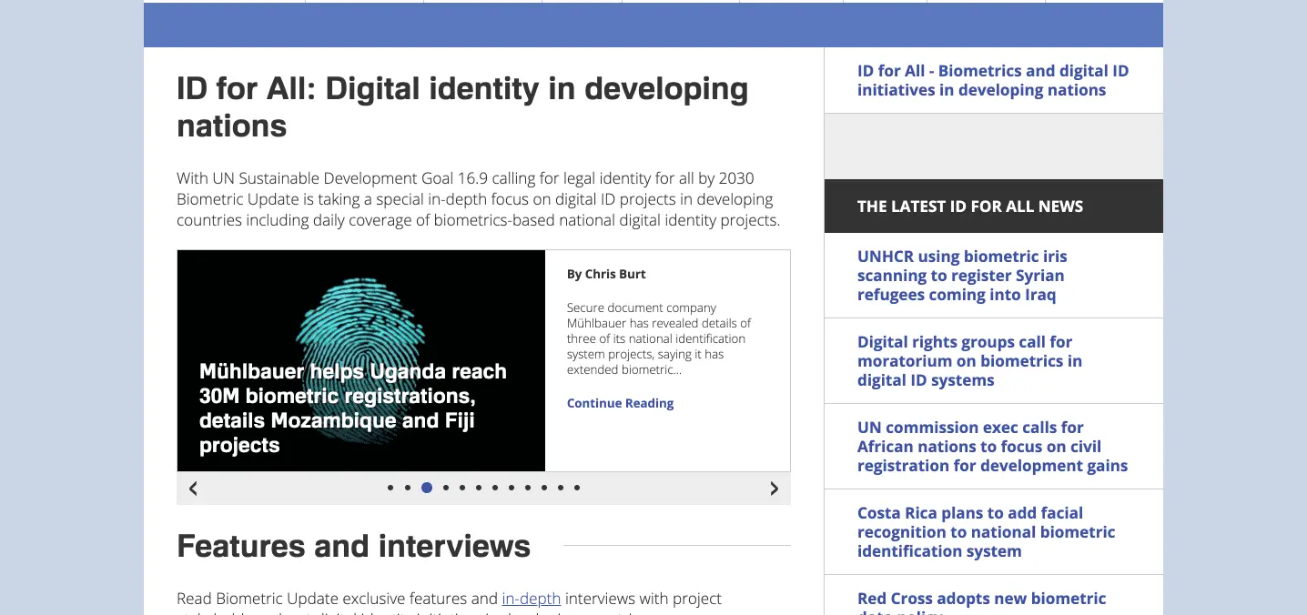The image size is (1307, 615).
Task: Select the first carousel pagination dot
Action: pyautogui.click(x=390, y=488)
